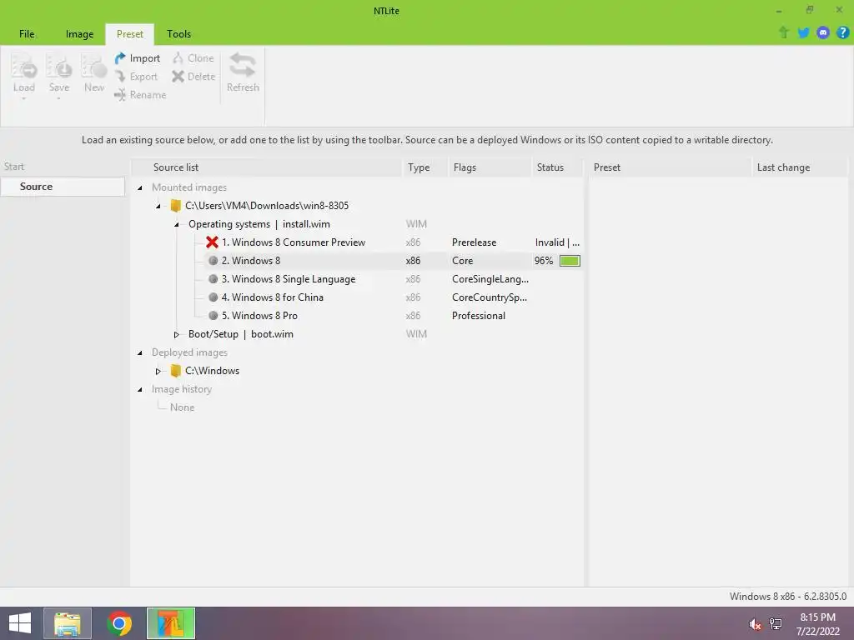Click the status dot for Windows 8 Single Language

[x=213, y=279]
